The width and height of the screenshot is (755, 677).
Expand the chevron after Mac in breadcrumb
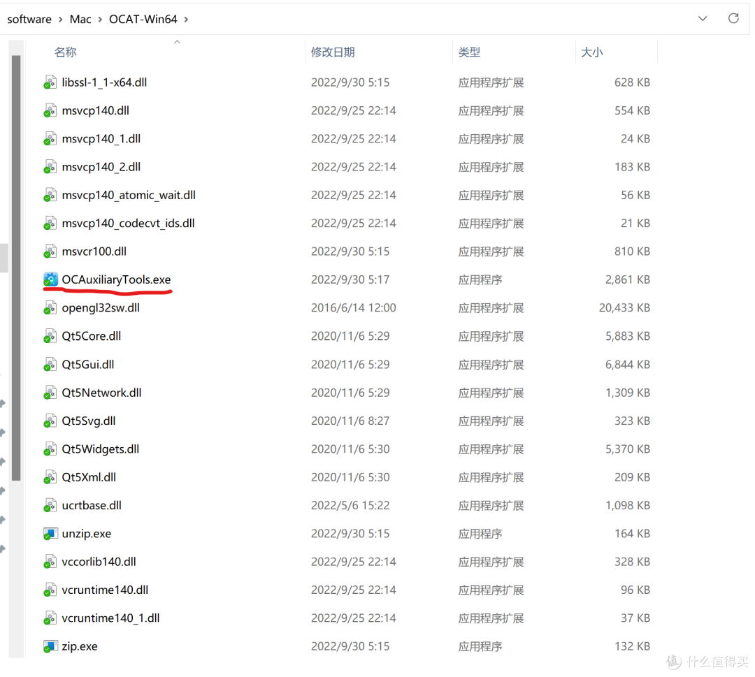(x=100, y=20)
